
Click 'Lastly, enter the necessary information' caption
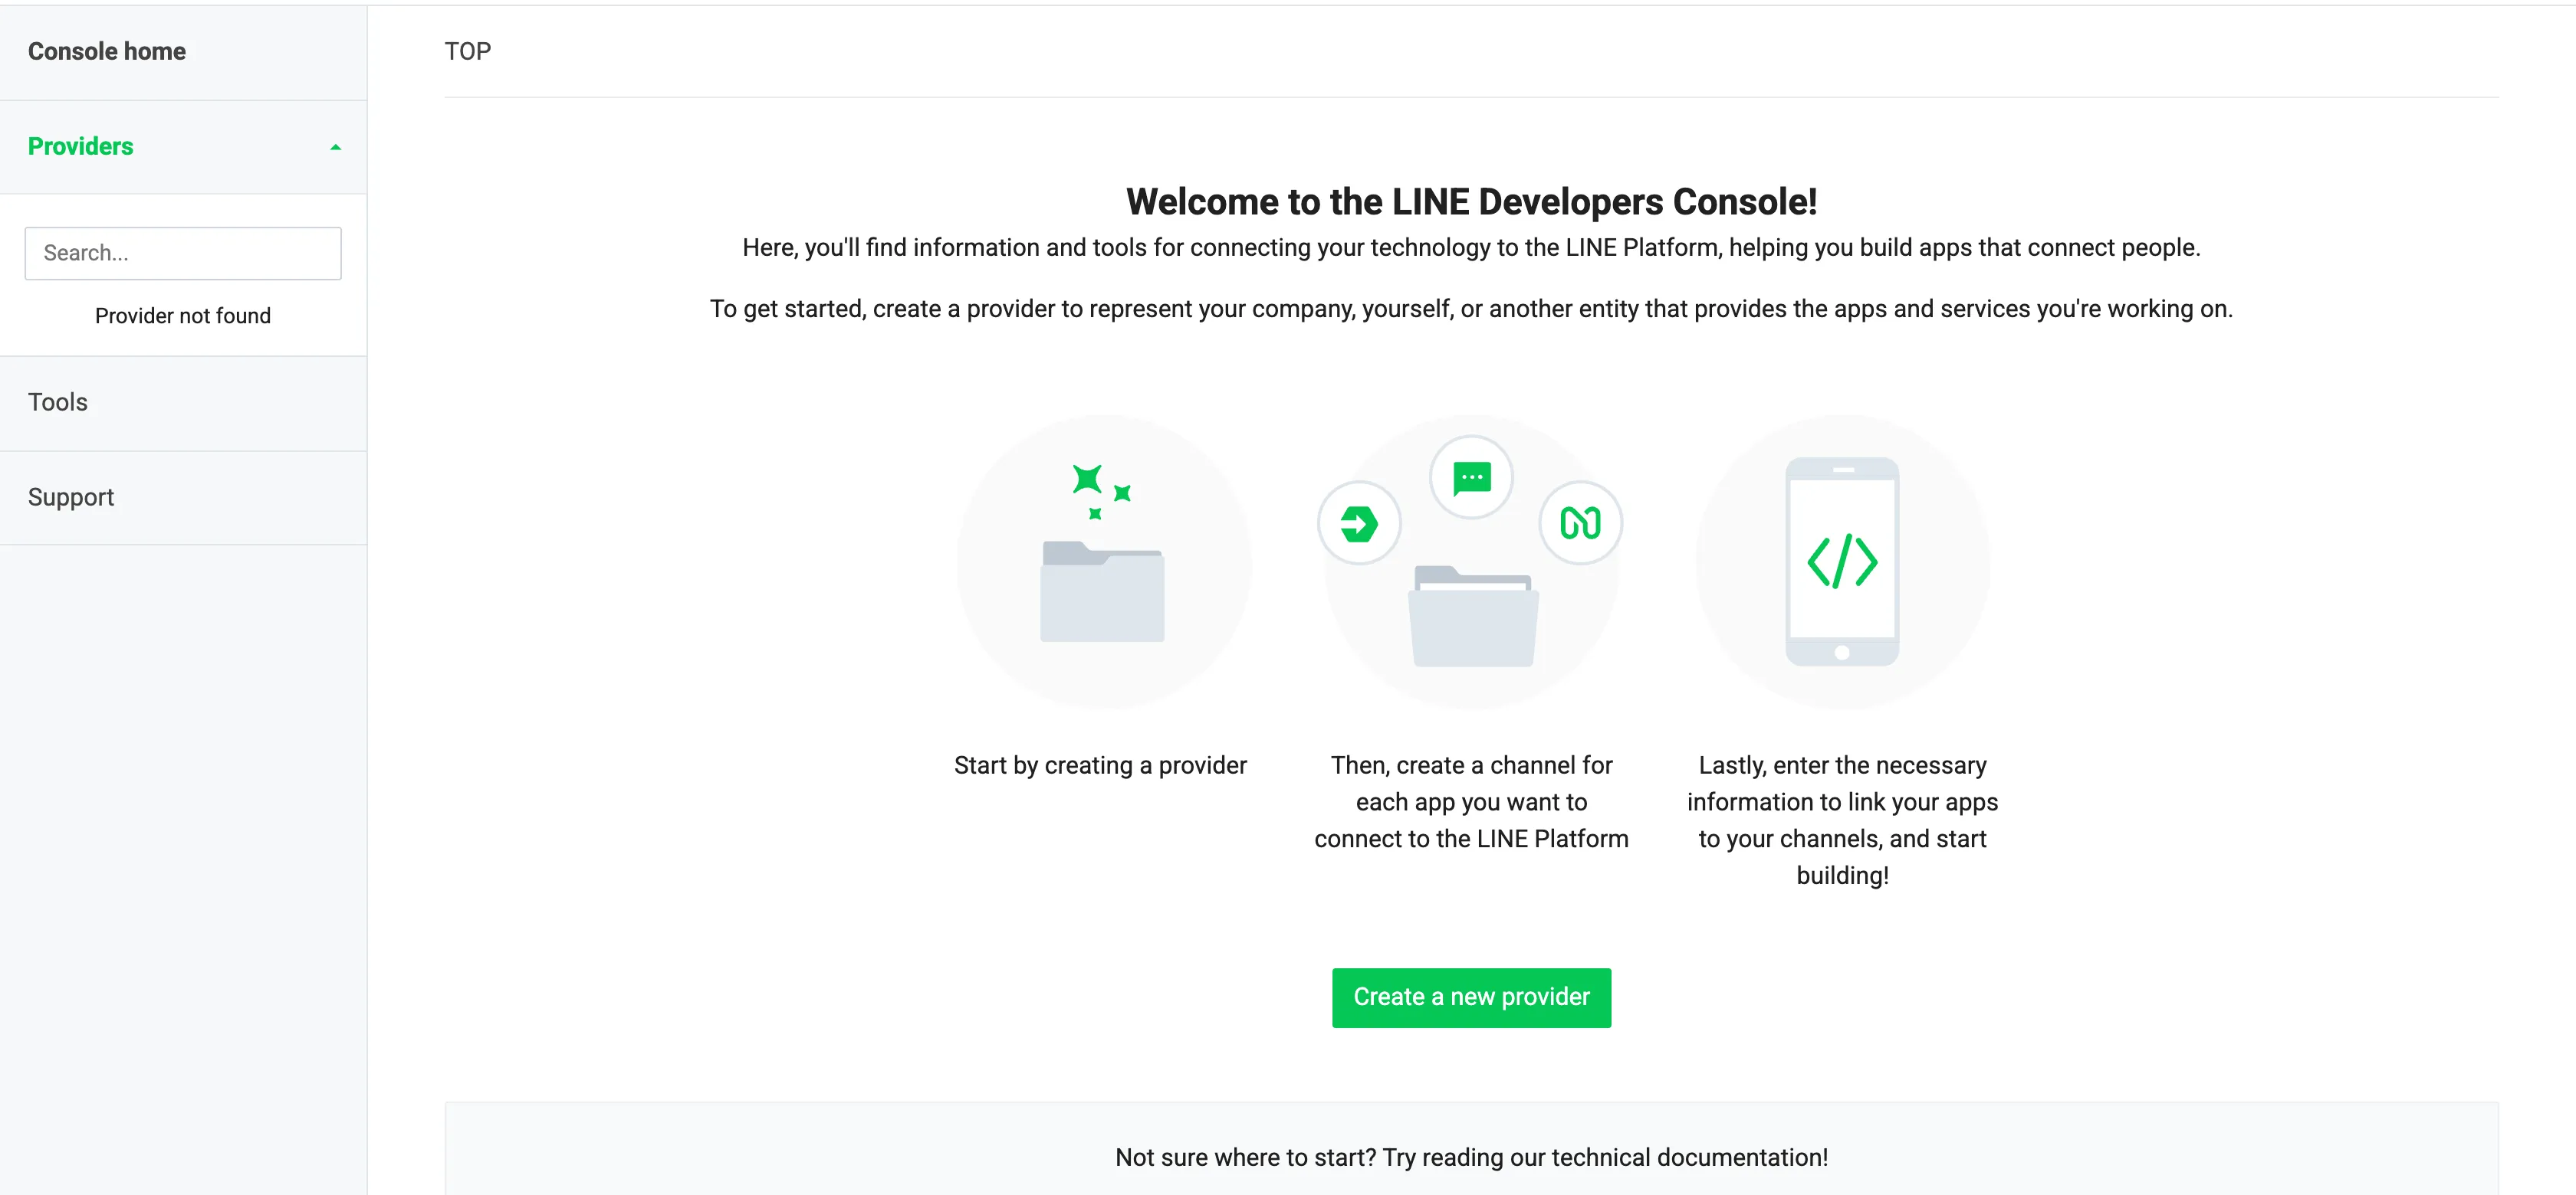pyautogui.click(x=1842, y=820)
